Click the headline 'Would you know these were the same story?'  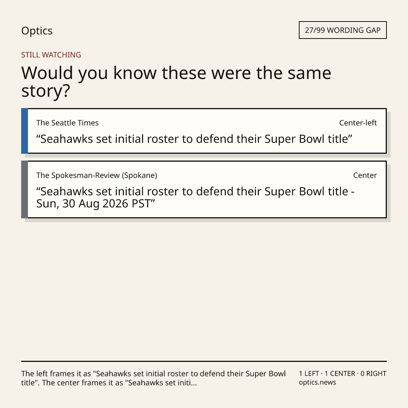pyautogui.click(x=176, y=82)
